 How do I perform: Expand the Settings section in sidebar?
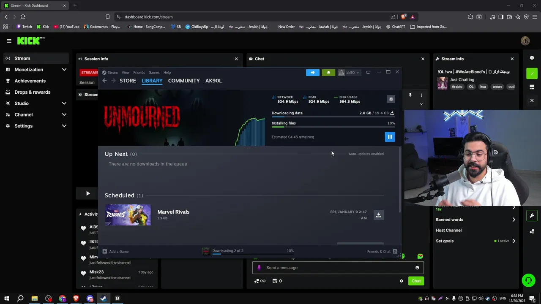[x=36, y=126]
